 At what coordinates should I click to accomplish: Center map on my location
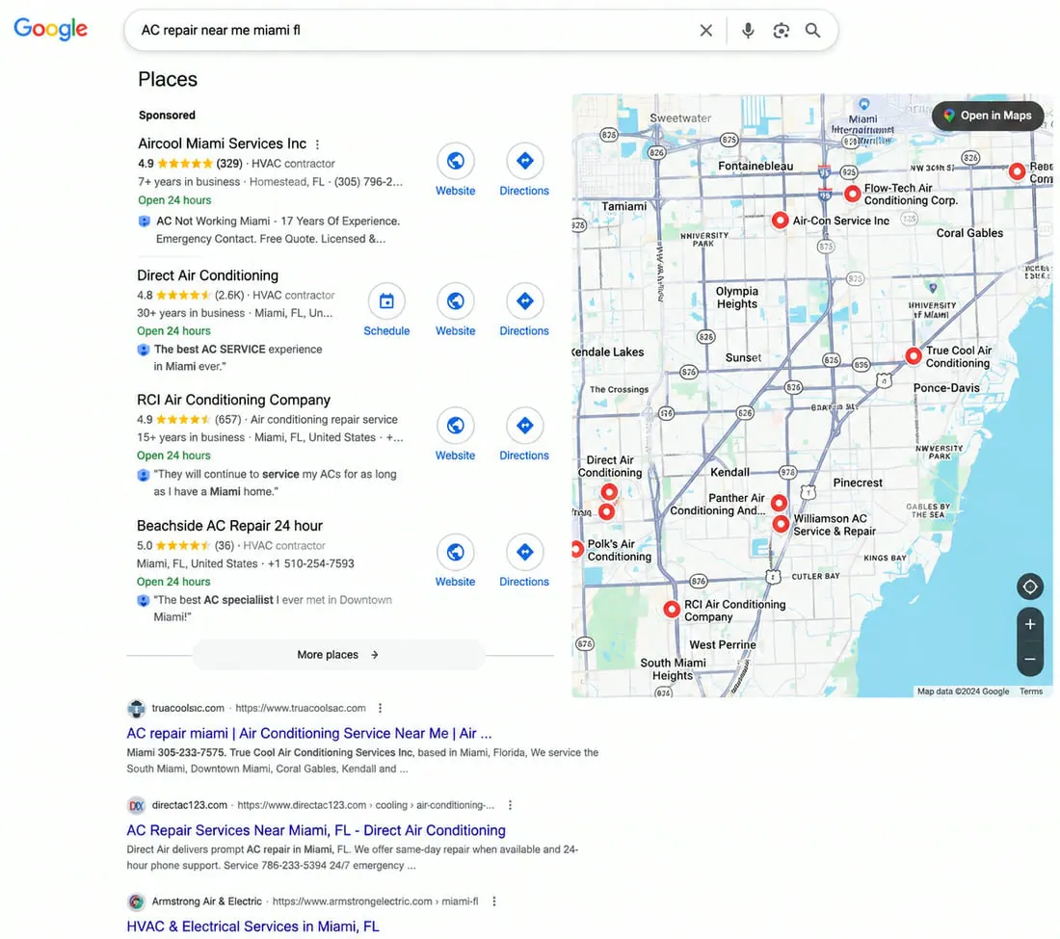coord(1029,587)
